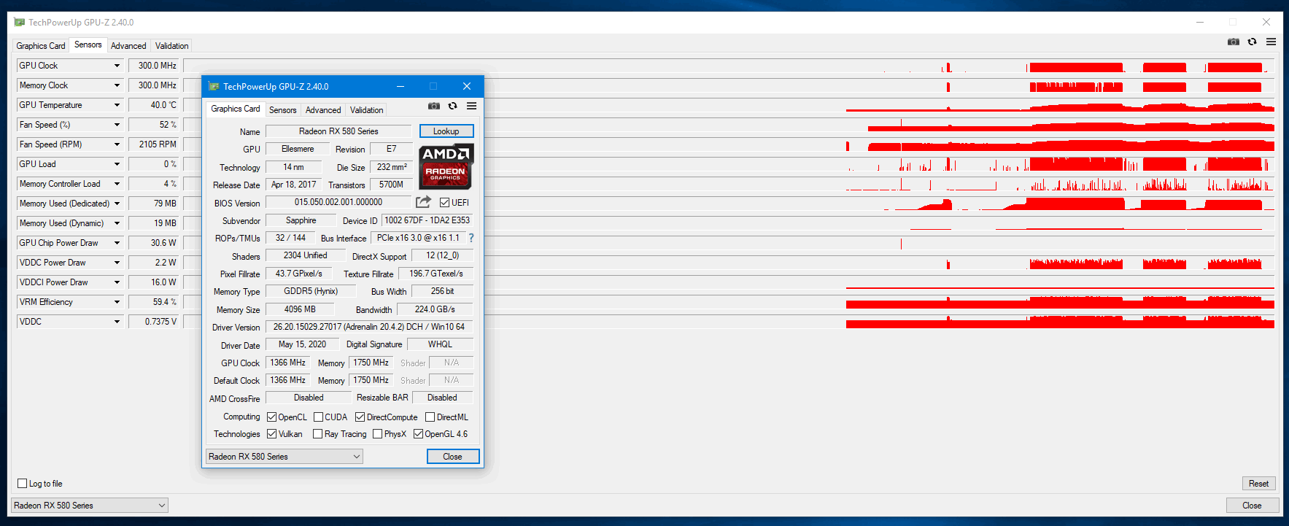Viewport: 1289px width, 526px height.
Task: Open hamburger menu in back Sensors window
Action: coord(1271,42)
